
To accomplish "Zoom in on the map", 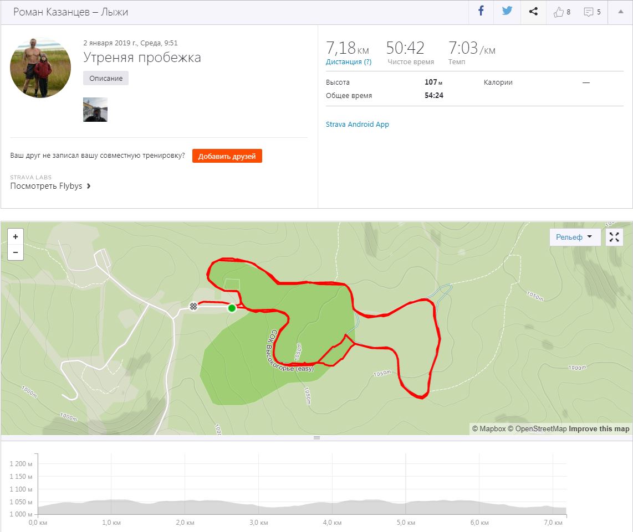I will point(16,236).
